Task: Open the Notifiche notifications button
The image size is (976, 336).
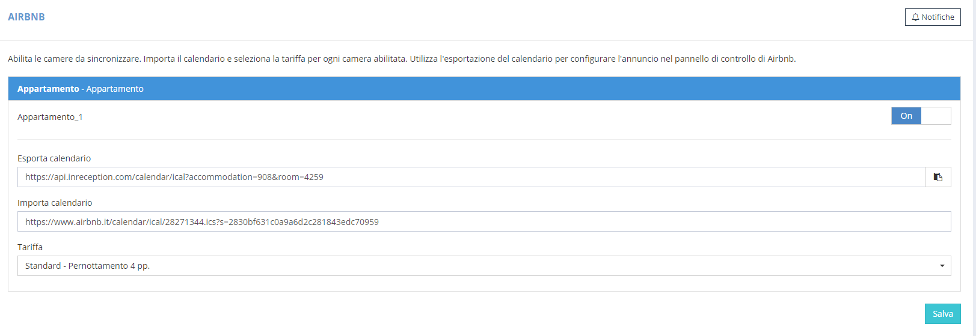Action: [933, 17]
